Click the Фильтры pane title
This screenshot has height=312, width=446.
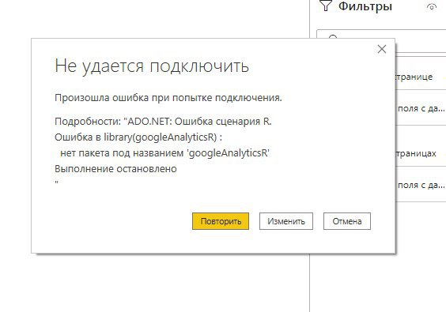[365, 6]
